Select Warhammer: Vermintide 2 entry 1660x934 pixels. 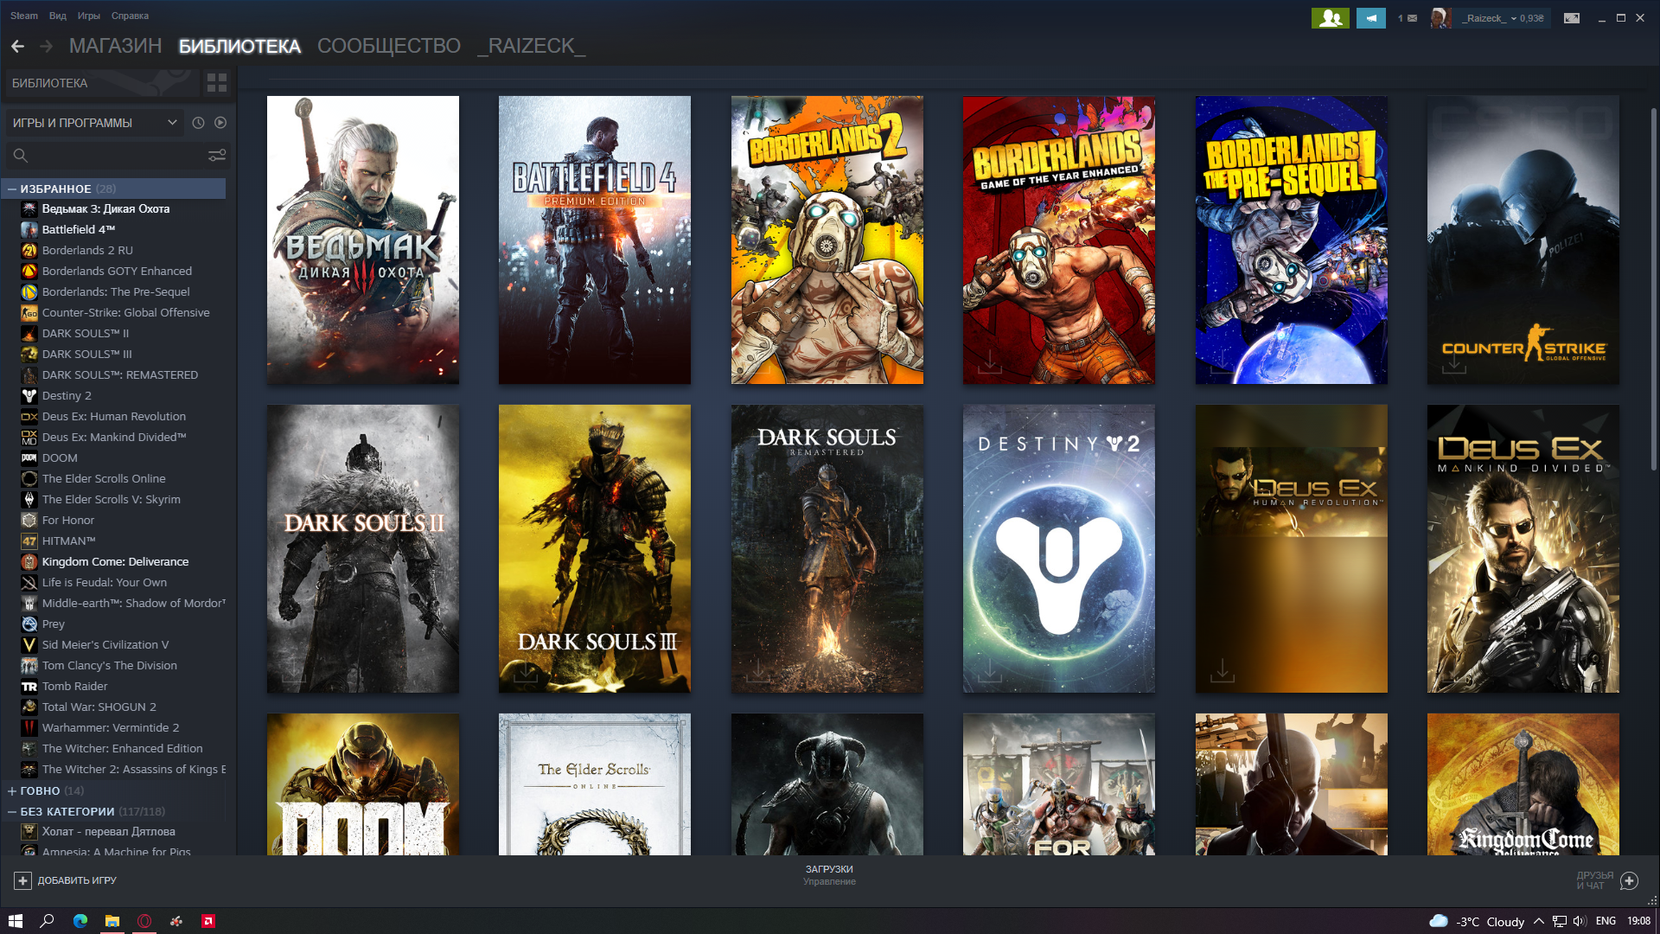tap(111, 727)
